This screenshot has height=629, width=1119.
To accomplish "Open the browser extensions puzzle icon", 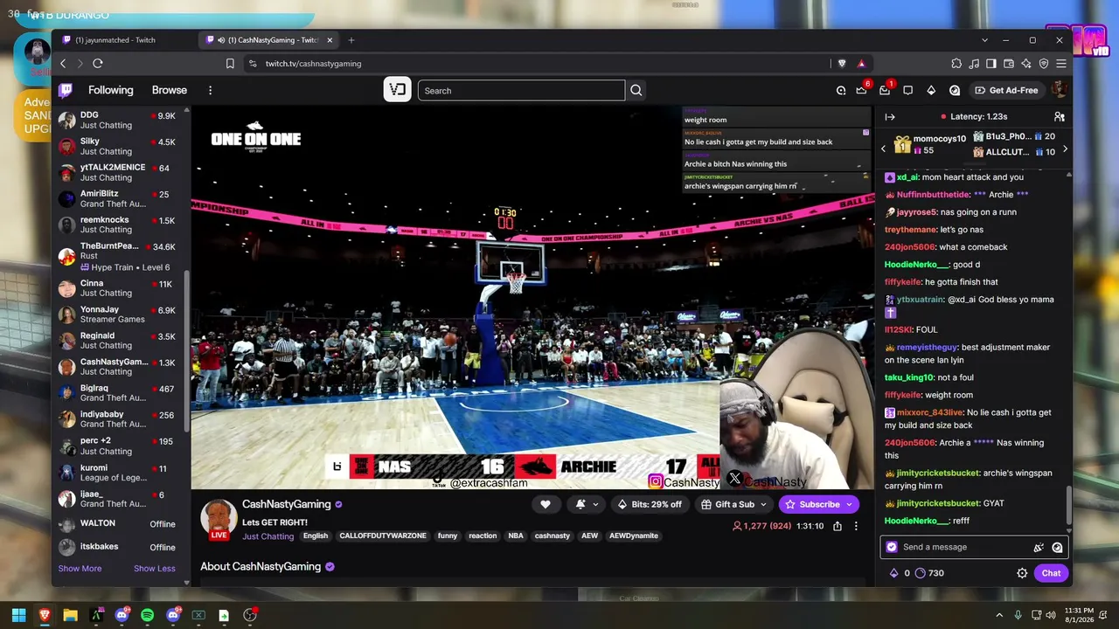I will tap(956, 64).
